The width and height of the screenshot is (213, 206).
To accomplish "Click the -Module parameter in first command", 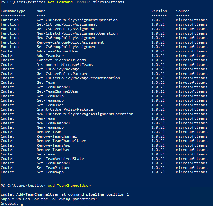I will pos(83,2).
